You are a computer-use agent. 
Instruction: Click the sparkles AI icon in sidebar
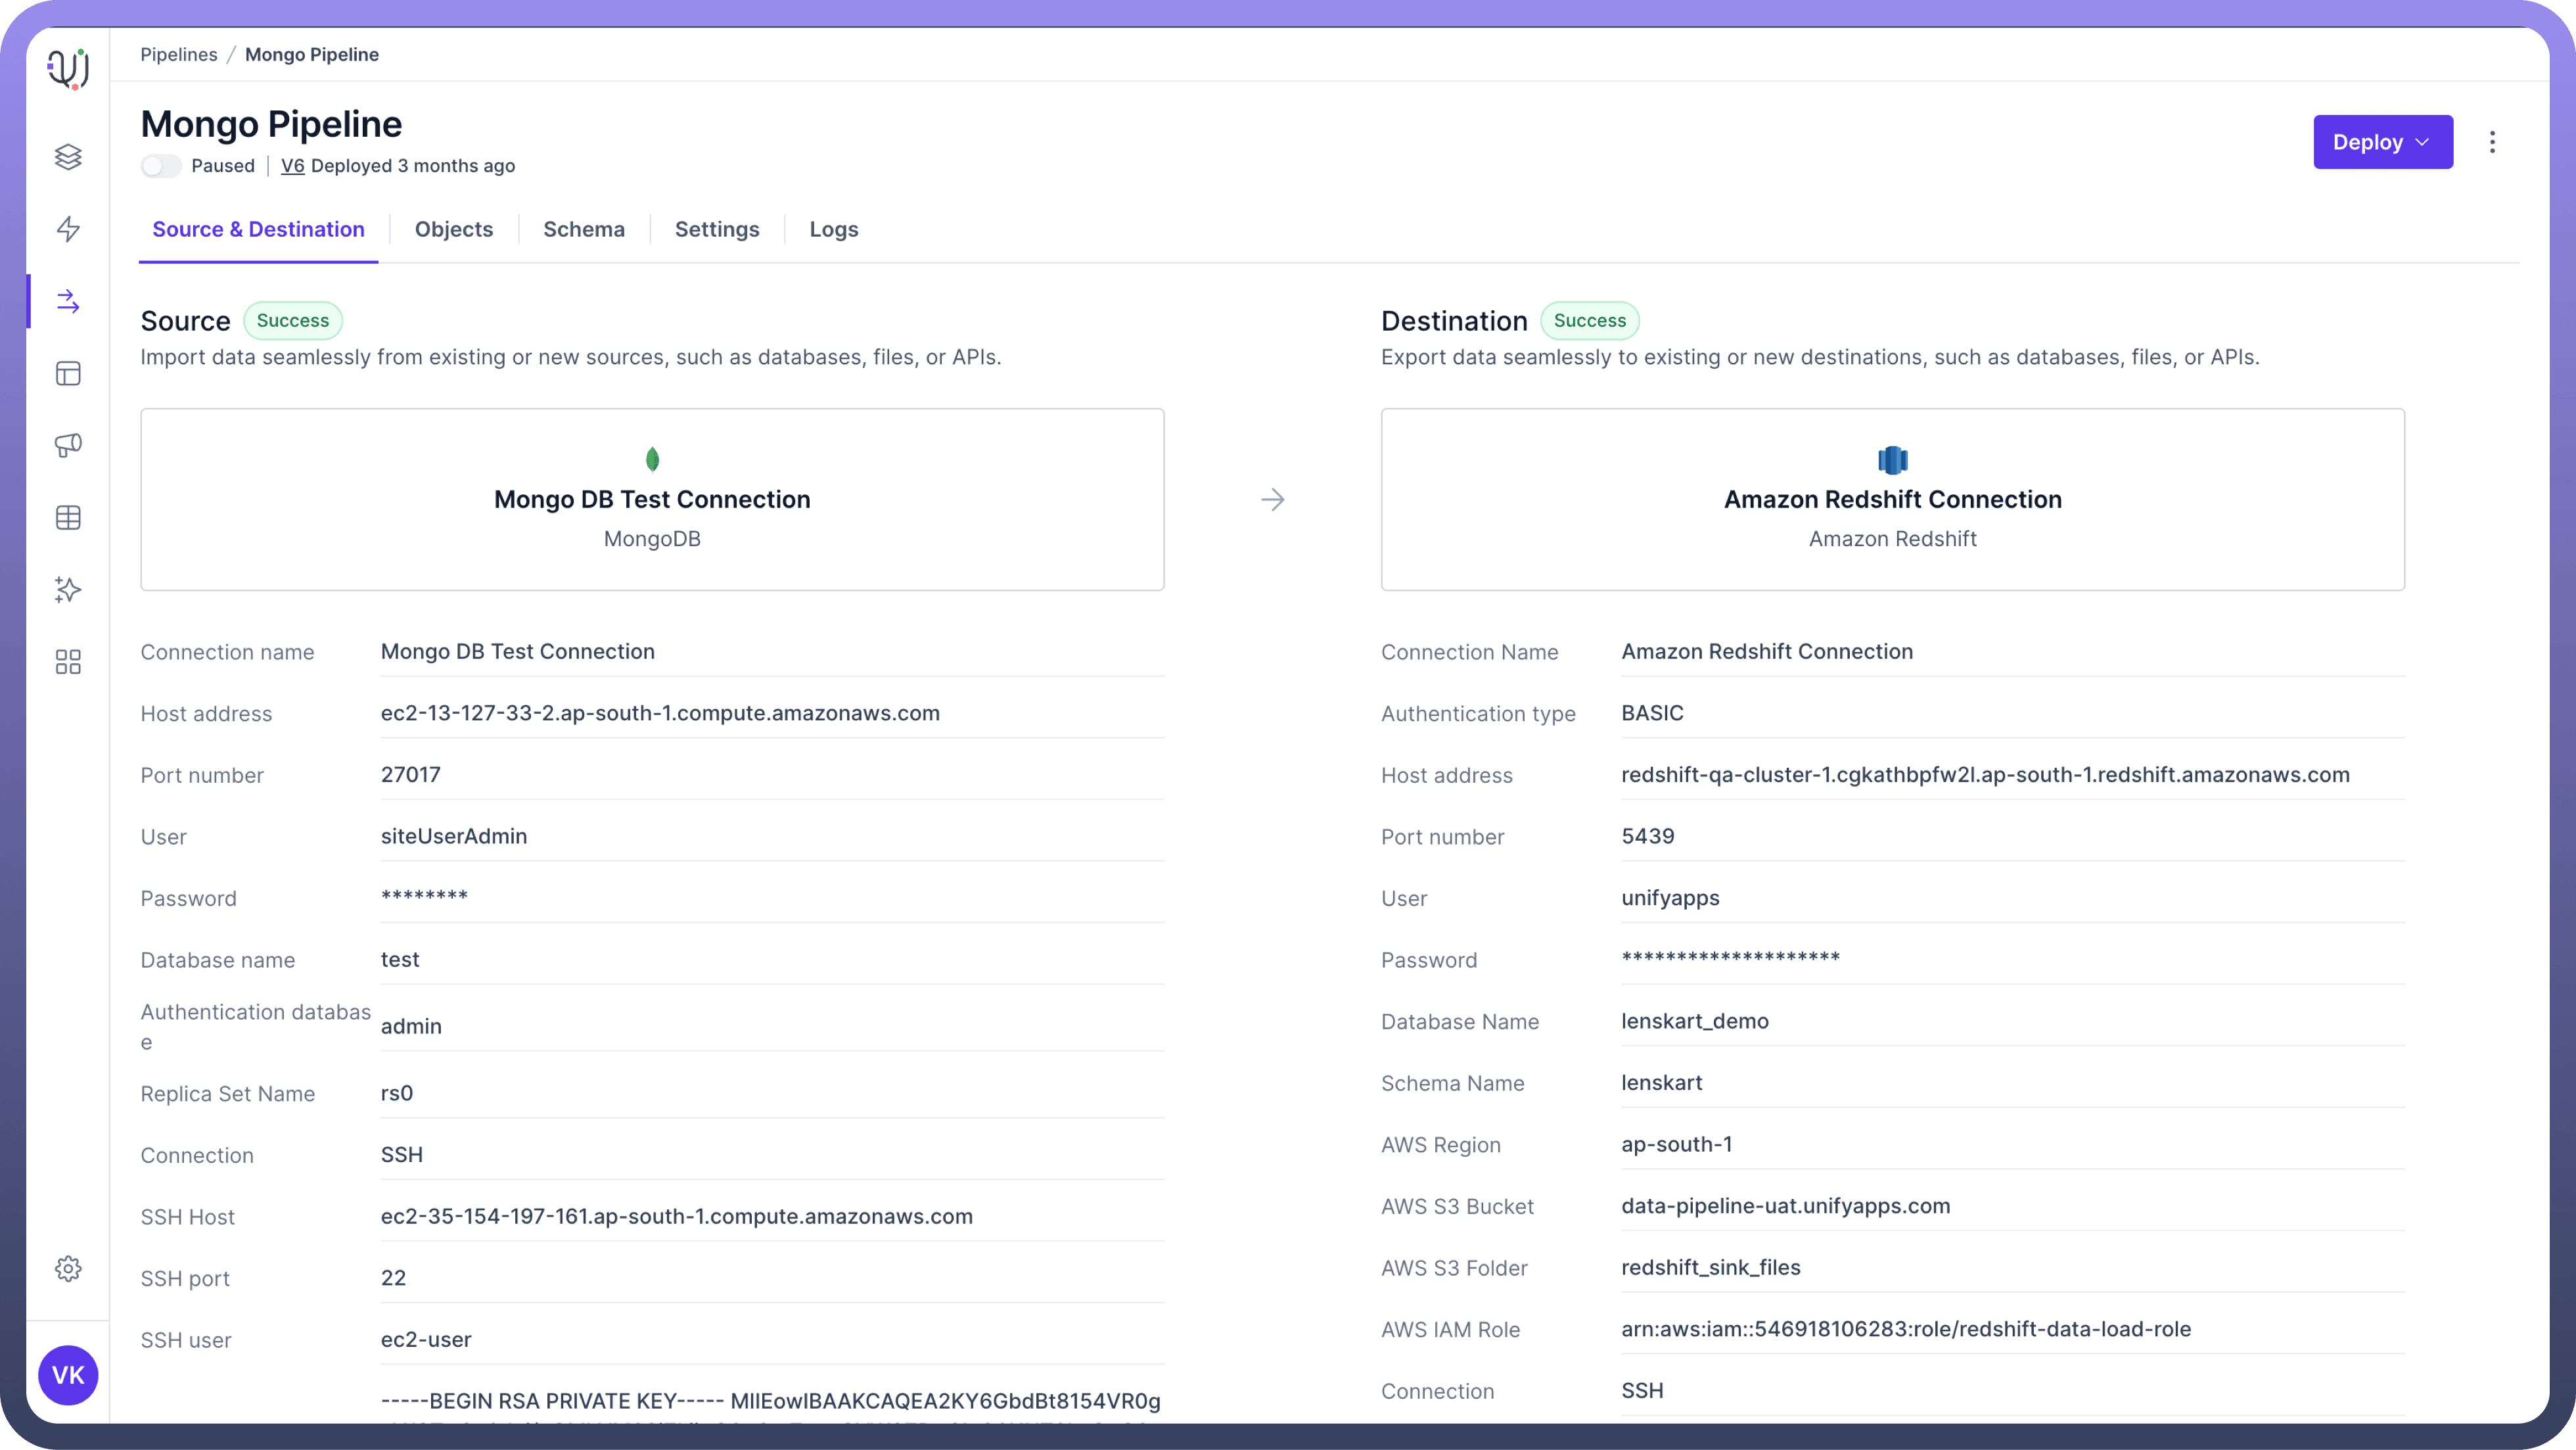click(68, 590)
